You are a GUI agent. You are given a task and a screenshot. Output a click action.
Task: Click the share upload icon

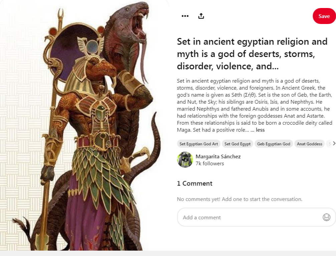[x=201, y=16]
